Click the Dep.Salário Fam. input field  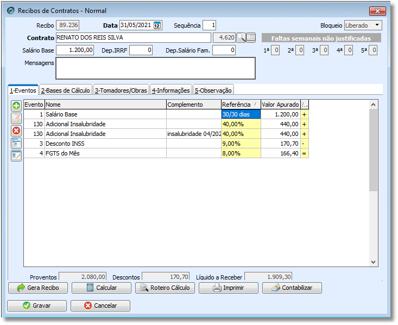224,50
